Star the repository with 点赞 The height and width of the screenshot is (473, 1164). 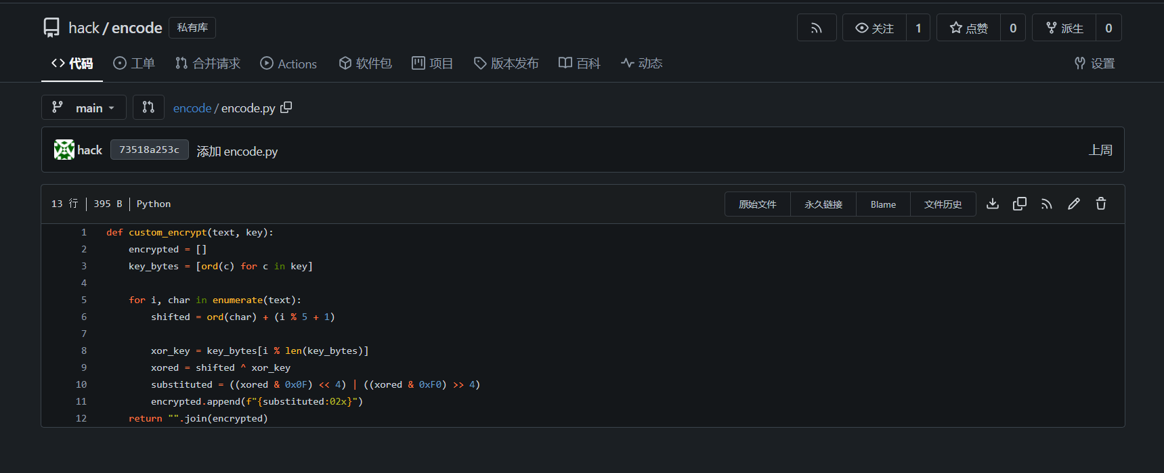tap(968, 28)
